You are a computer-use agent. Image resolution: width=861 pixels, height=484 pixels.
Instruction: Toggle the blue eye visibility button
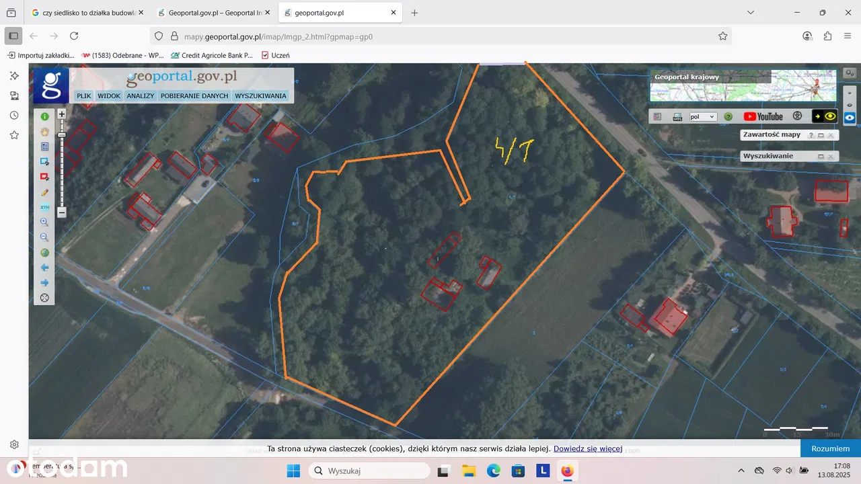(850, 118)
